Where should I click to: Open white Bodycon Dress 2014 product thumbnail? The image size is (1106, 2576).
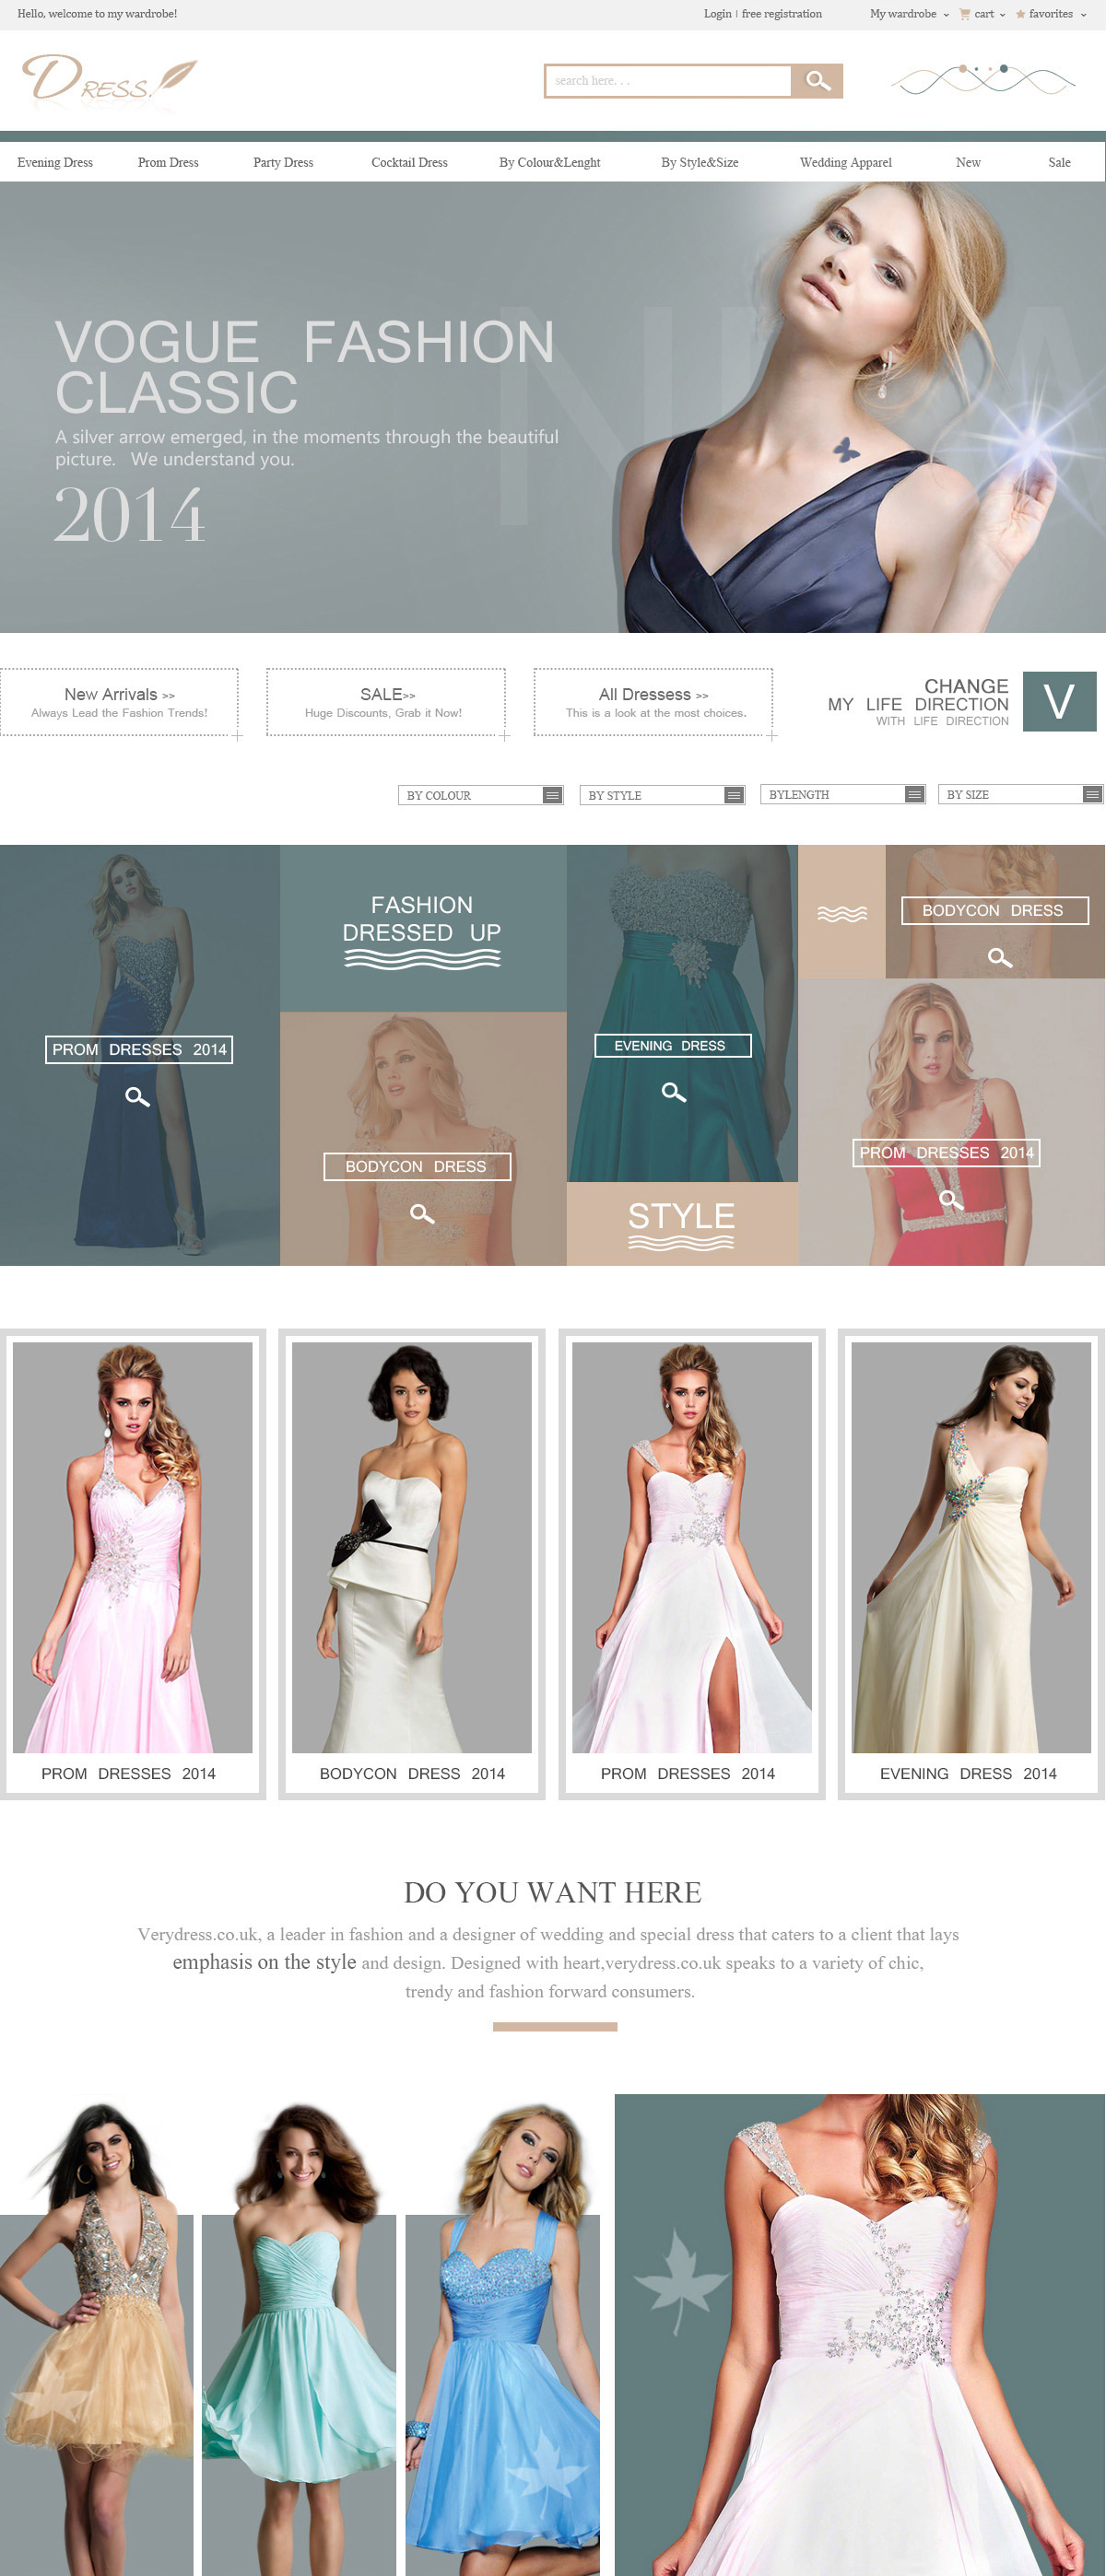tap(411, 1562)
